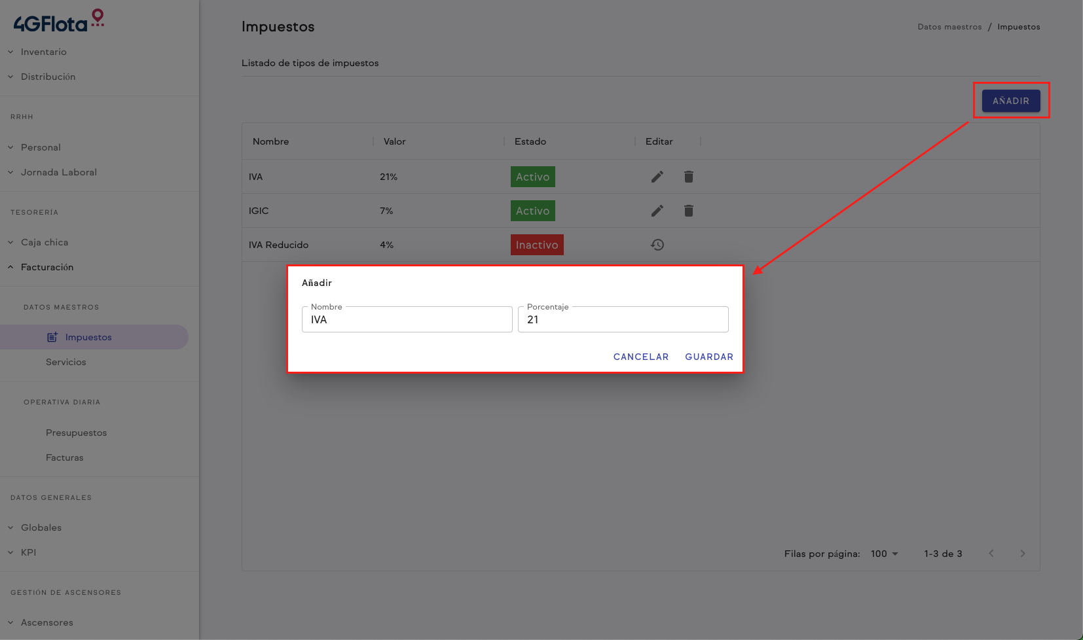Viewport: 1083px width, 640px height.
Task: Expand the Jornada Laboral menu
Action: click(58, 172)
